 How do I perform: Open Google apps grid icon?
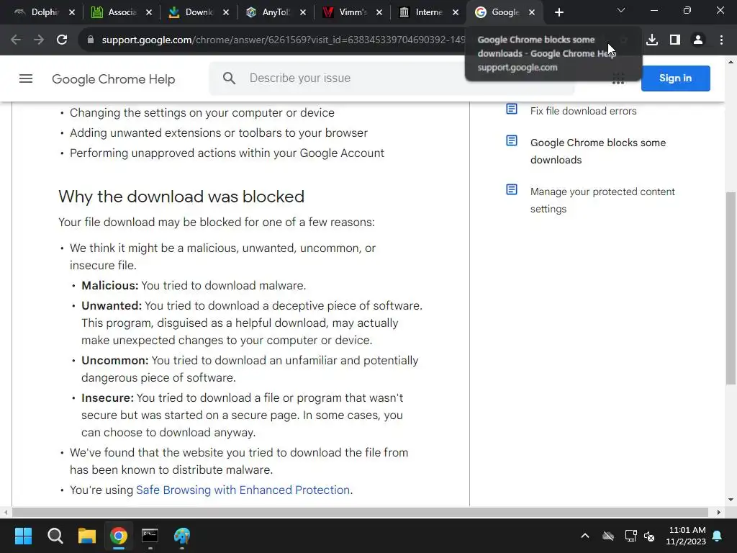pyautogui.click(x=618, y=78)
